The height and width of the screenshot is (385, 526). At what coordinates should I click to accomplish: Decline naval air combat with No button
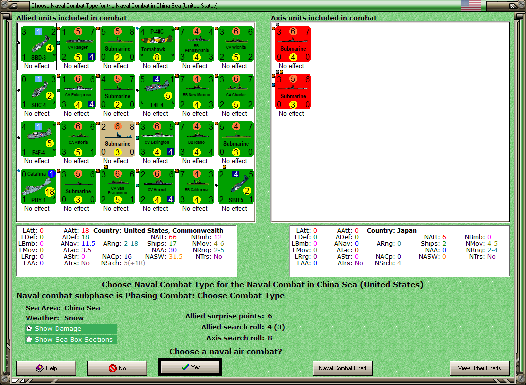[117, 368]
